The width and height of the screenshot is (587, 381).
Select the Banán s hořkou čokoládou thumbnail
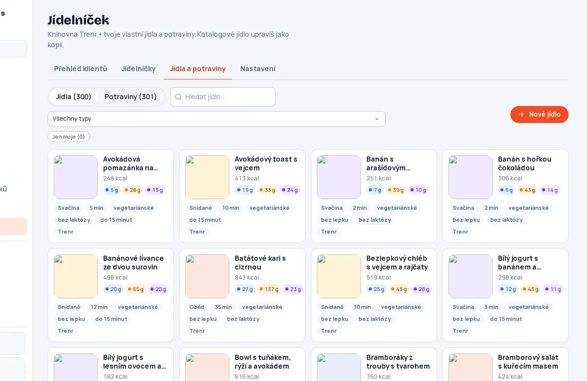point(470,177)
